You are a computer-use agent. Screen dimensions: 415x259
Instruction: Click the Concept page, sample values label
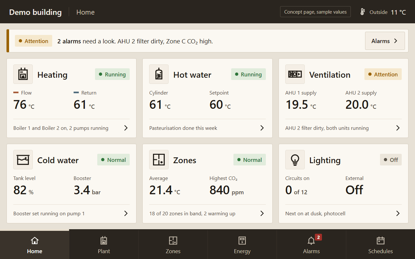pos(315,12)
